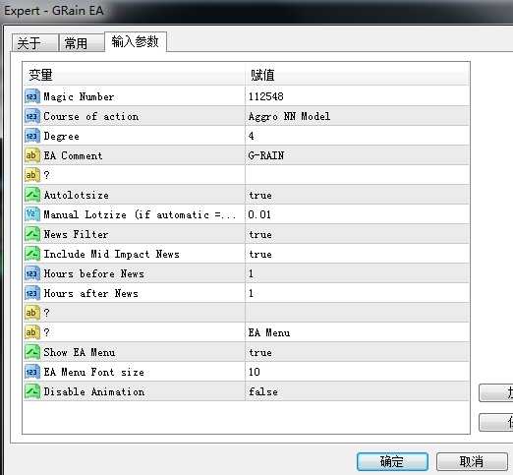The image size is (513, 475).
Task: Select the Magic Number value 112548 field
Action: [357, 96]
